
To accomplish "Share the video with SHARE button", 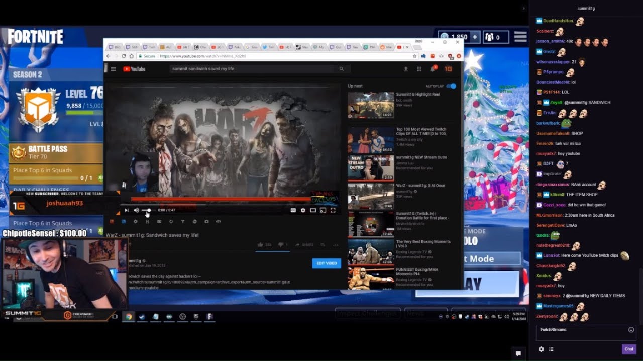I will (x=304, y=245).
